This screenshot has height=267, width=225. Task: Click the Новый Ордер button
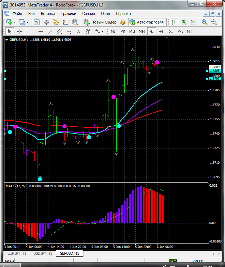pyautogui.click(x=100, y=22)
